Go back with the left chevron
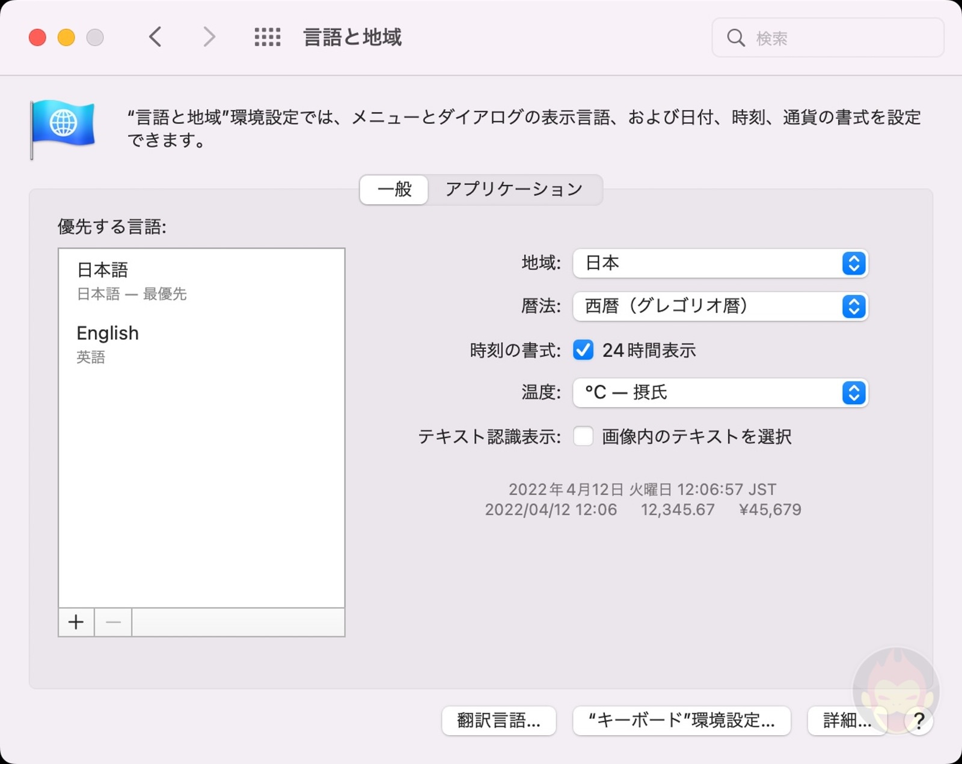 [155, 37]
